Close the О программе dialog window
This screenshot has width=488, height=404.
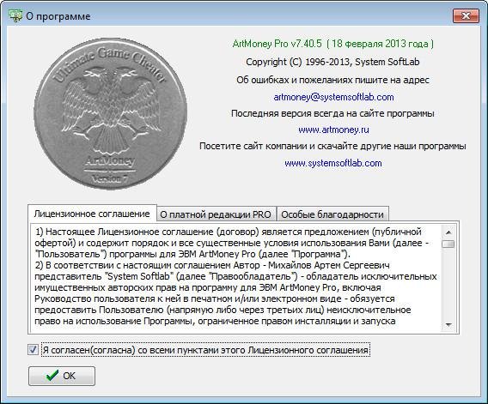point(466,15)
